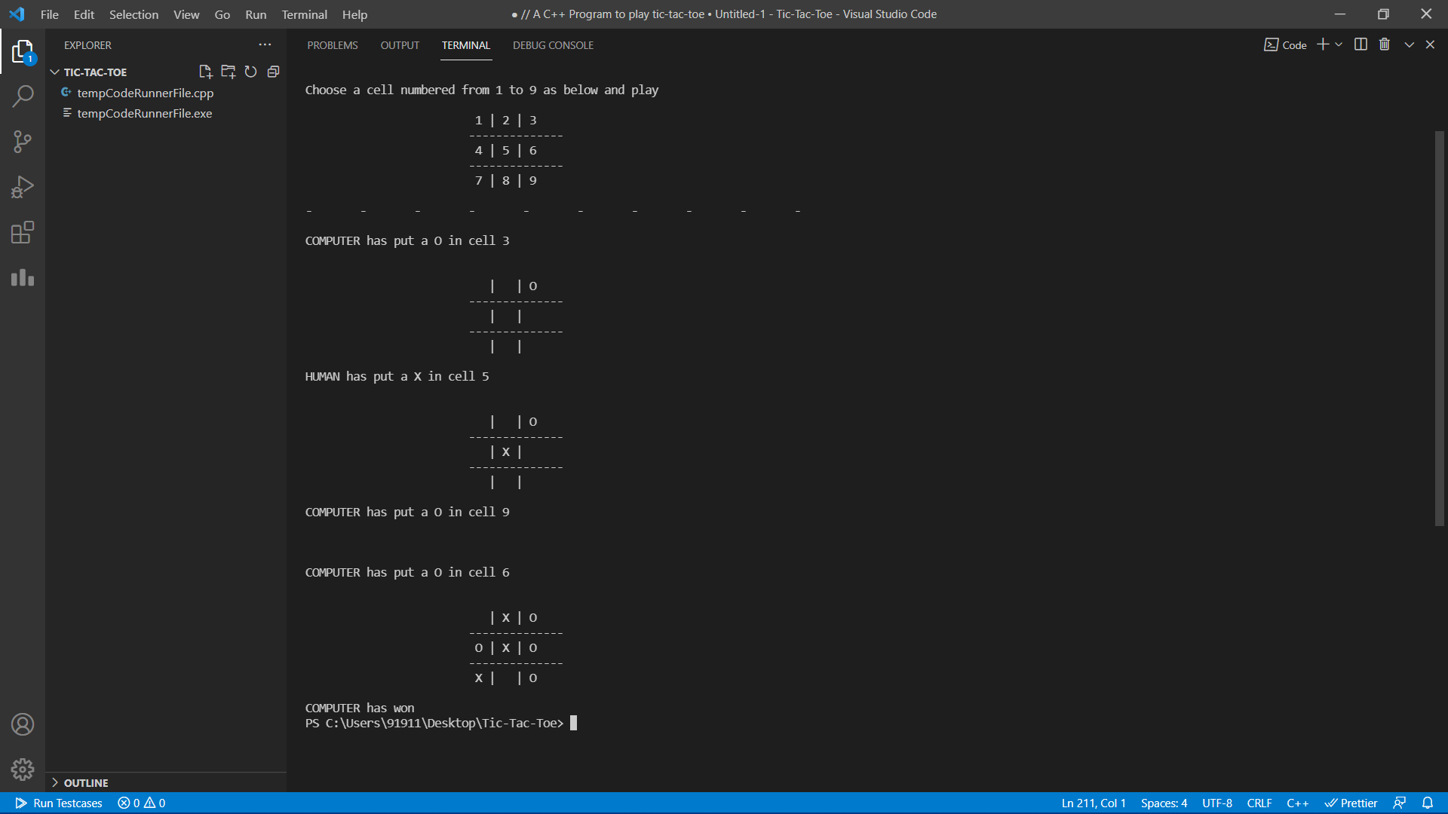
Task: Refresh the Explorer file list
Action: pos(250,72)
